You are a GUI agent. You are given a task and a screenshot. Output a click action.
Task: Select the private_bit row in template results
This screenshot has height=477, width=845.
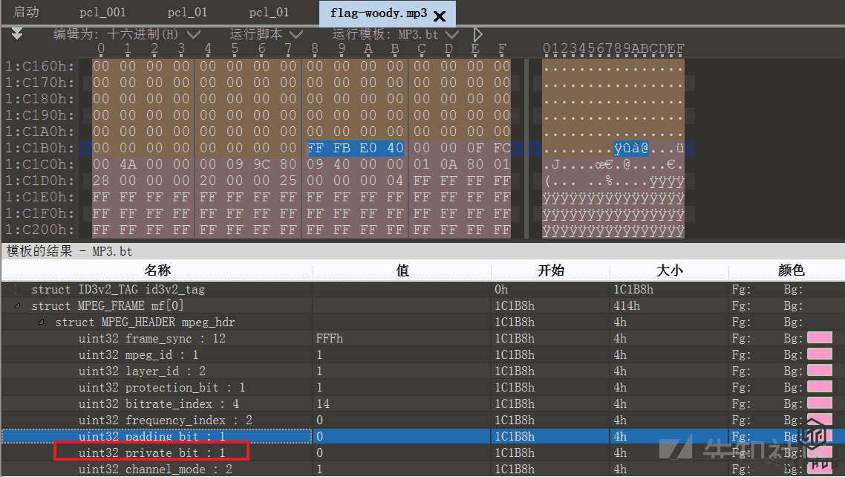[152, 452]
